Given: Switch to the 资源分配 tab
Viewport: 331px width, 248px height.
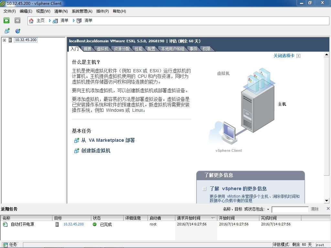Looking at the screenshot, I should click(122, 49).
